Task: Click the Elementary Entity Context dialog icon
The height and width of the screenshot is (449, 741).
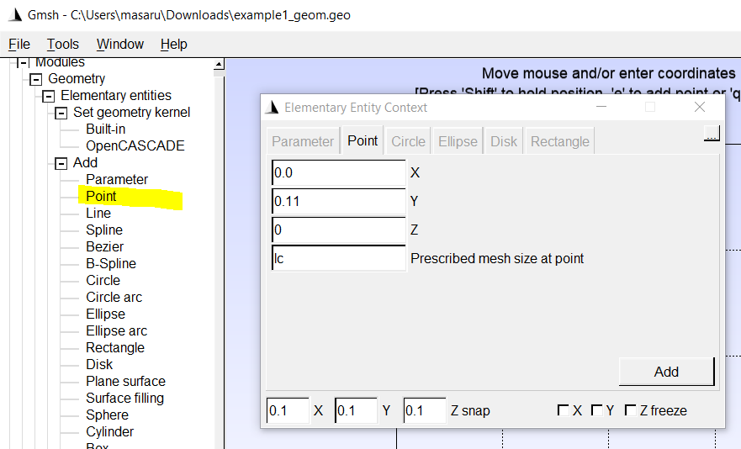Action: (272, 108)
